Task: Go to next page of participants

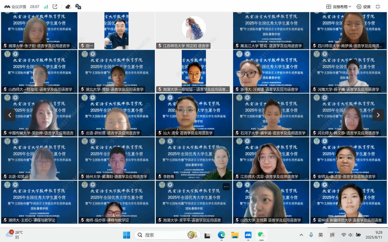Action: pyautogui.click(x=378, y=115)
